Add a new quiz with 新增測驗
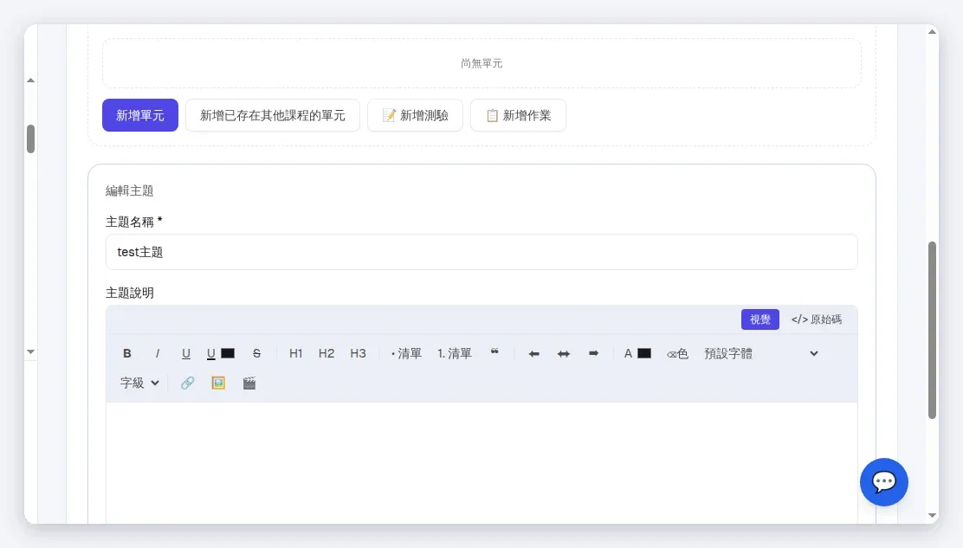The height and width of the screenshot is (548, 963). click(x=415, y=115)
